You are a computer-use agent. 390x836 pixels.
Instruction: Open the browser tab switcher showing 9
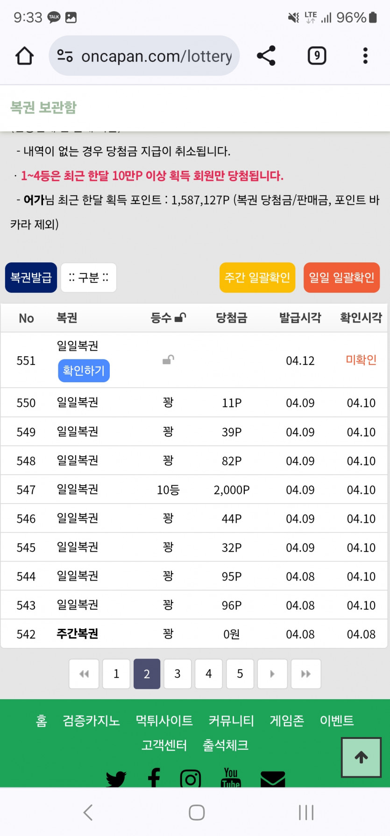click(x=317, y=56)
